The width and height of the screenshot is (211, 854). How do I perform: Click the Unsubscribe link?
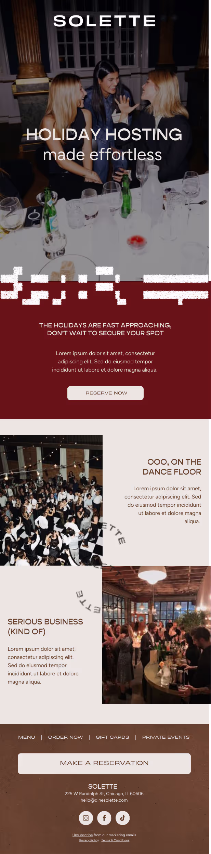coord(82,835)
